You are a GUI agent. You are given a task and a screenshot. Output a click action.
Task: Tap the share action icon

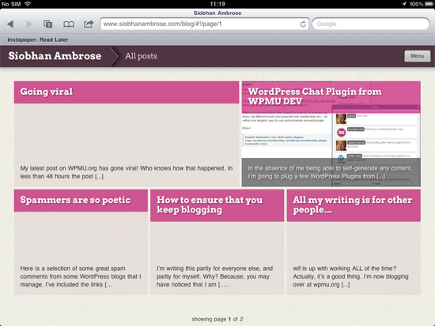pos(89,24)
